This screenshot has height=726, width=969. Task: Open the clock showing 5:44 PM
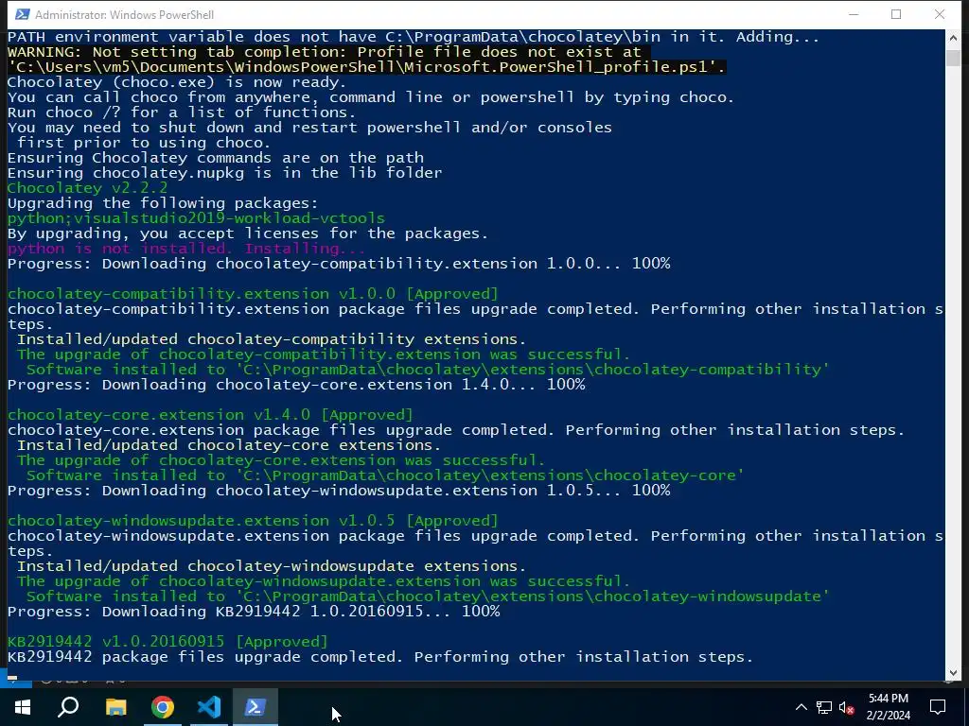point(888,699)
